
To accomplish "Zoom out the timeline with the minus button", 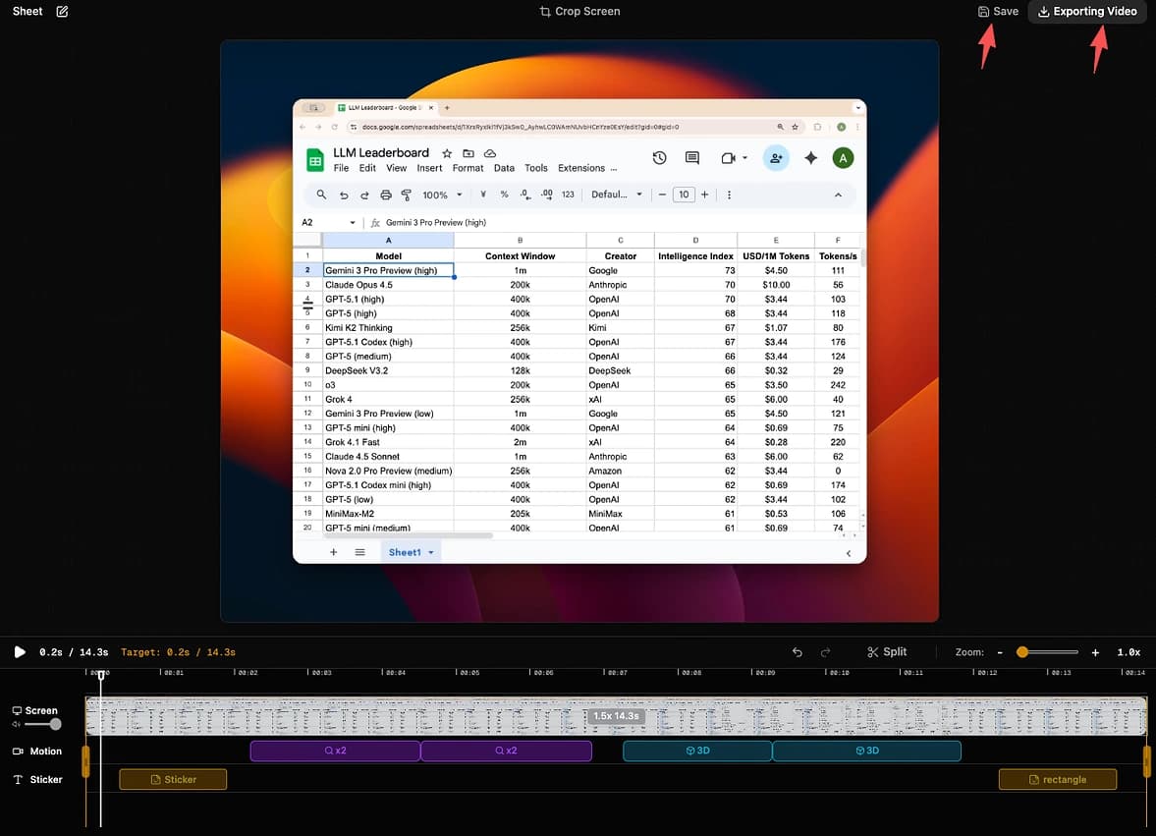I will click(x=1000, y=652).
